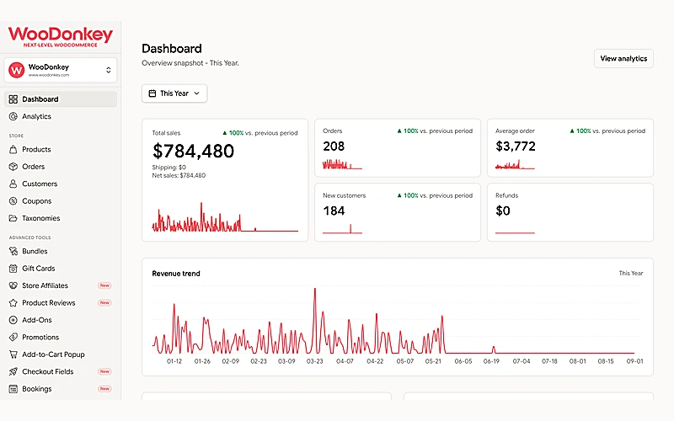Open Bundles sidebar entry
The image size is (674, 421).
[61, 251]
